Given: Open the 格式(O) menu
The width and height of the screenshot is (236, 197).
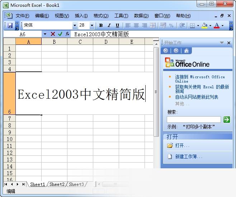Looking at the screenshot, I should click(101, 16).
